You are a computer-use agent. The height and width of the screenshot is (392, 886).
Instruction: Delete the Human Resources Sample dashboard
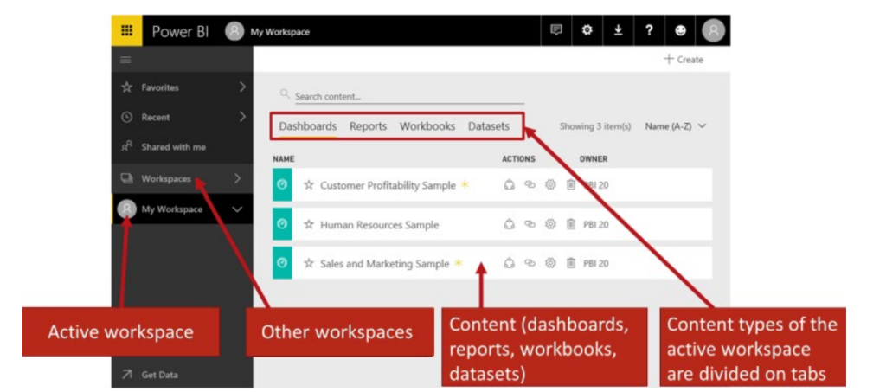coord(571,224)
